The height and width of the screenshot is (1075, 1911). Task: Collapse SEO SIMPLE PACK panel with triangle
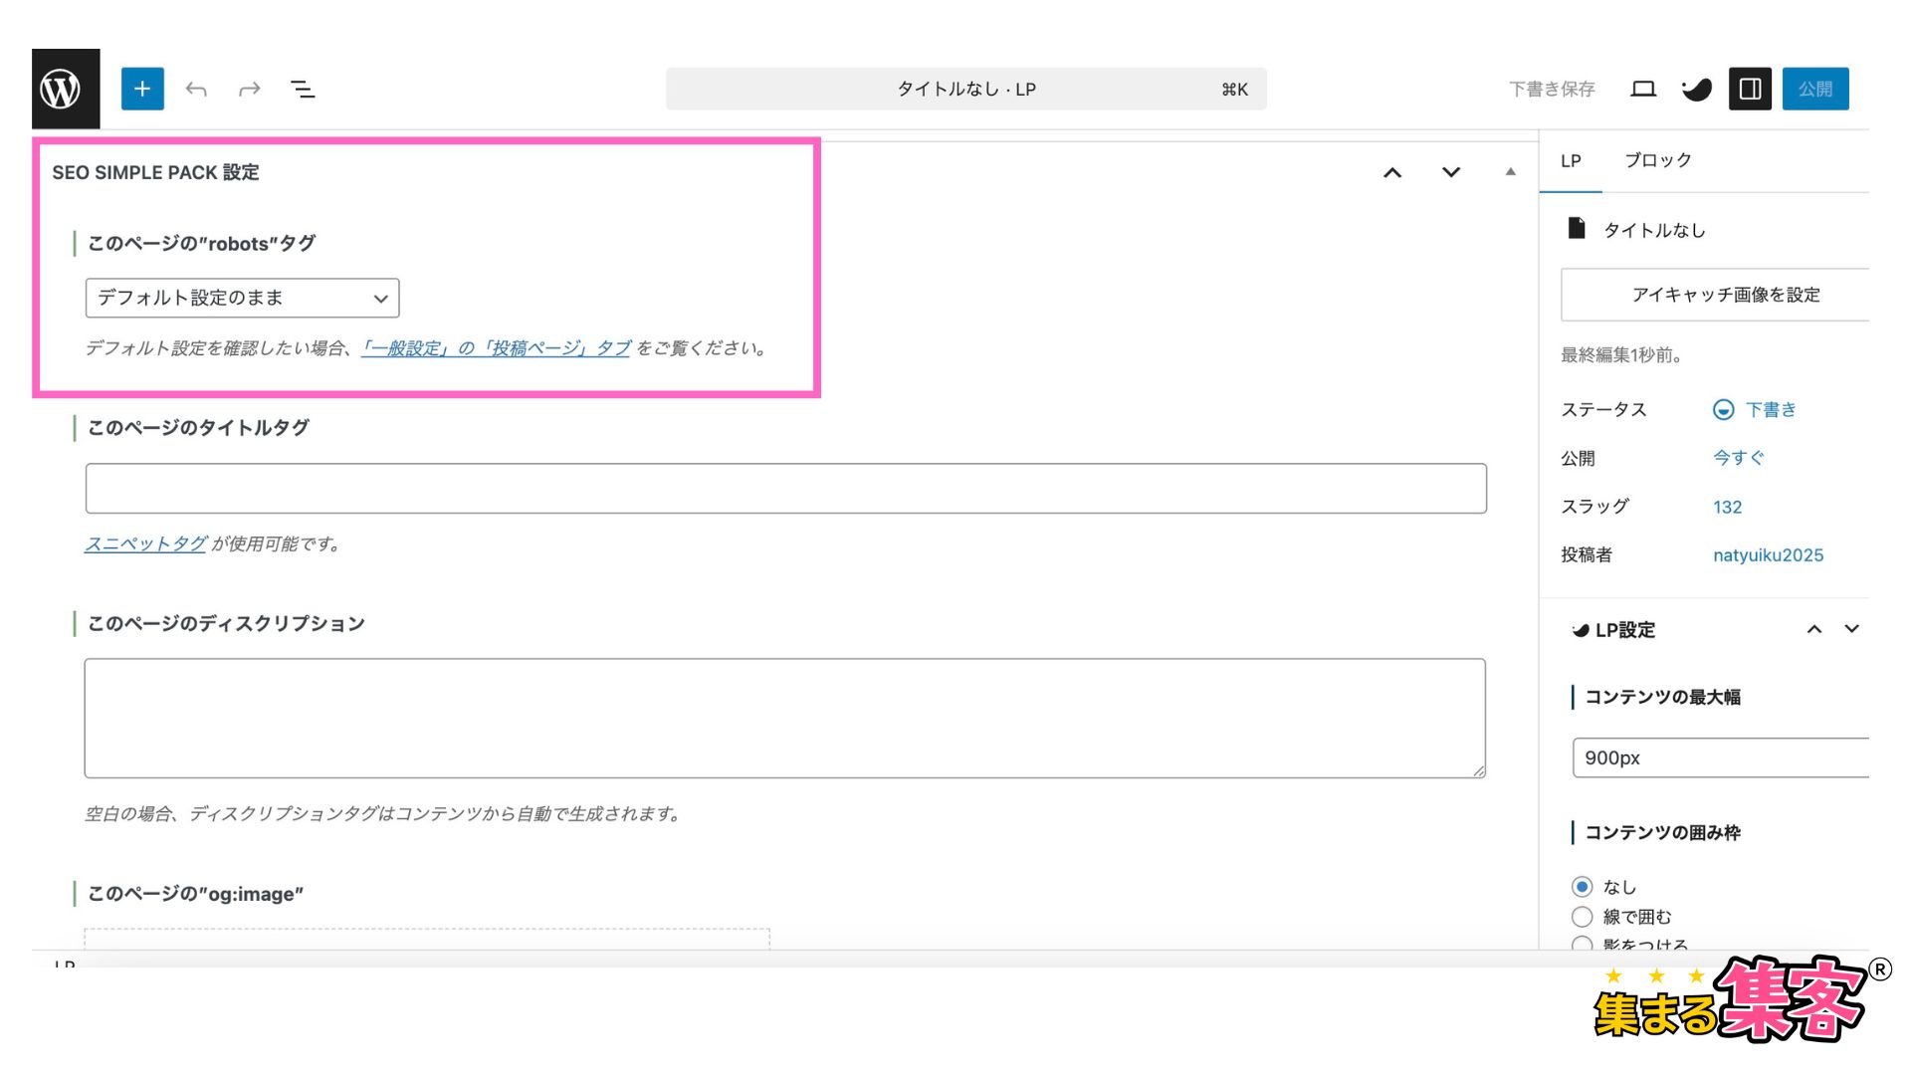[1510, 172]
